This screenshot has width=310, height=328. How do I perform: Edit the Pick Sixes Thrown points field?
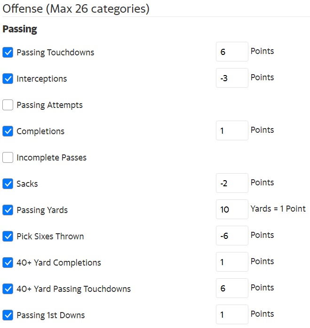[x=232, y=236]
